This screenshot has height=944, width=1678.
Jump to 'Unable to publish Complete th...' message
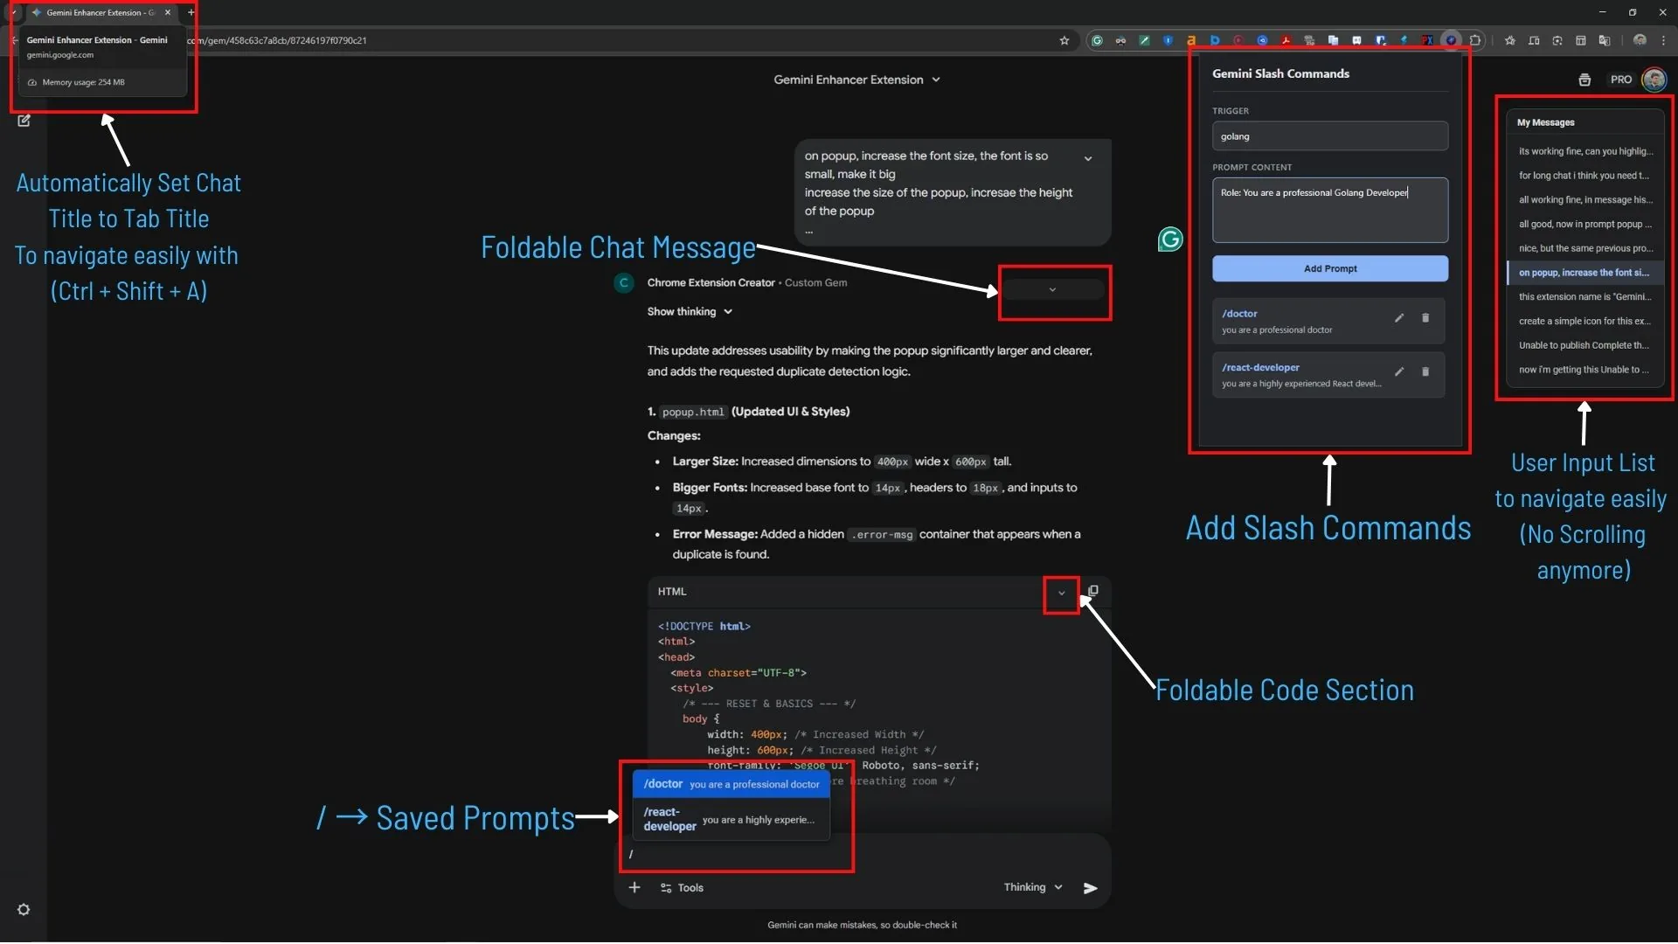click(1585, 345)
